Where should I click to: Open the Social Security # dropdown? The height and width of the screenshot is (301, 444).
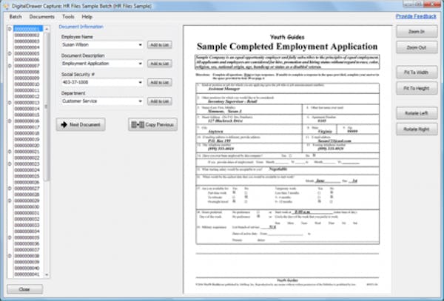[140, 82]
